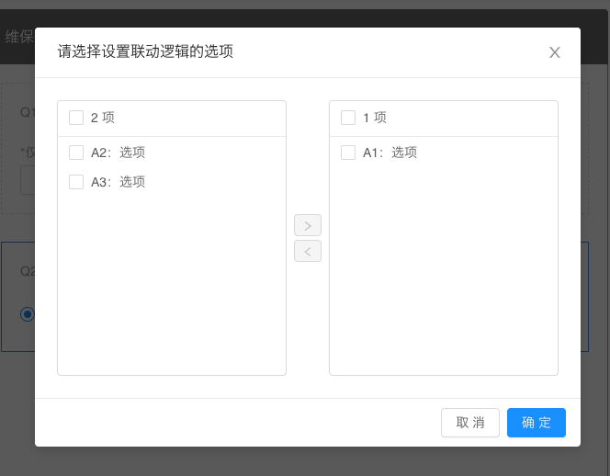Click the 2 项 header count label
The width and height of the screenshot is (610, 476).
(103, 118)
